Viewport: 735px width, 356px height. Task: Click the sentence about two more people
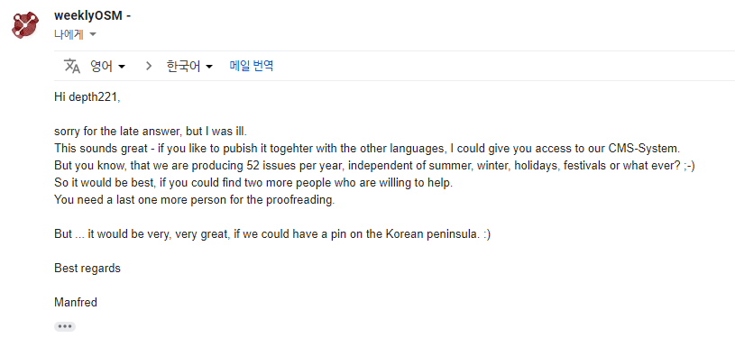coord(253,183)
